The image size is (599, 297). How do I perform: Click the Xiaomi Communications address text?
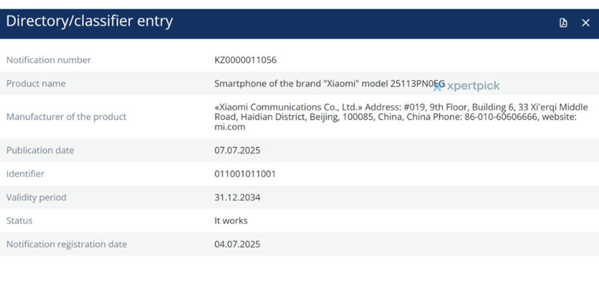[x=400, y=116]
